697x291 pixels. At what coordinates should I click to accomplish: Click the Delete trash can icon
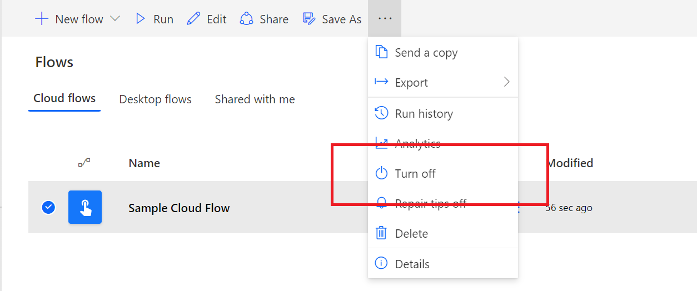(x=381, y=233)
